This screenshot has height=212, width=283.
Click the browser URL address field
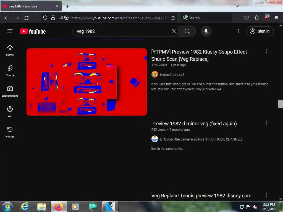119,18
